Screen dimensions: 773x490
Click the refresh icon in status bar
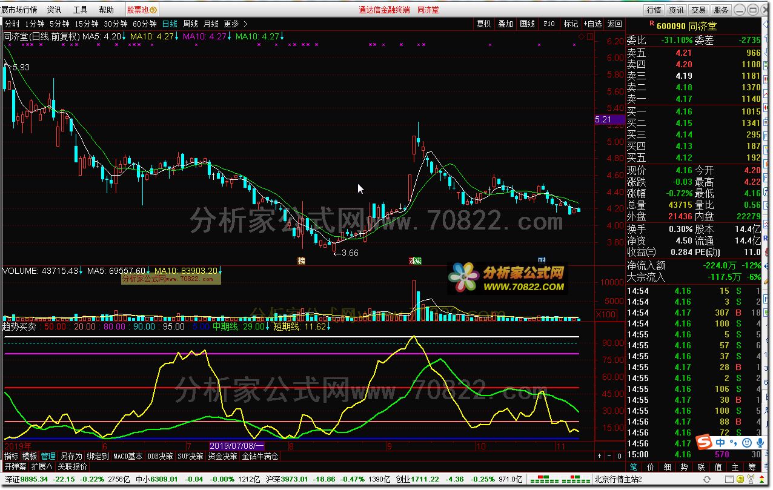coord(707,480)
